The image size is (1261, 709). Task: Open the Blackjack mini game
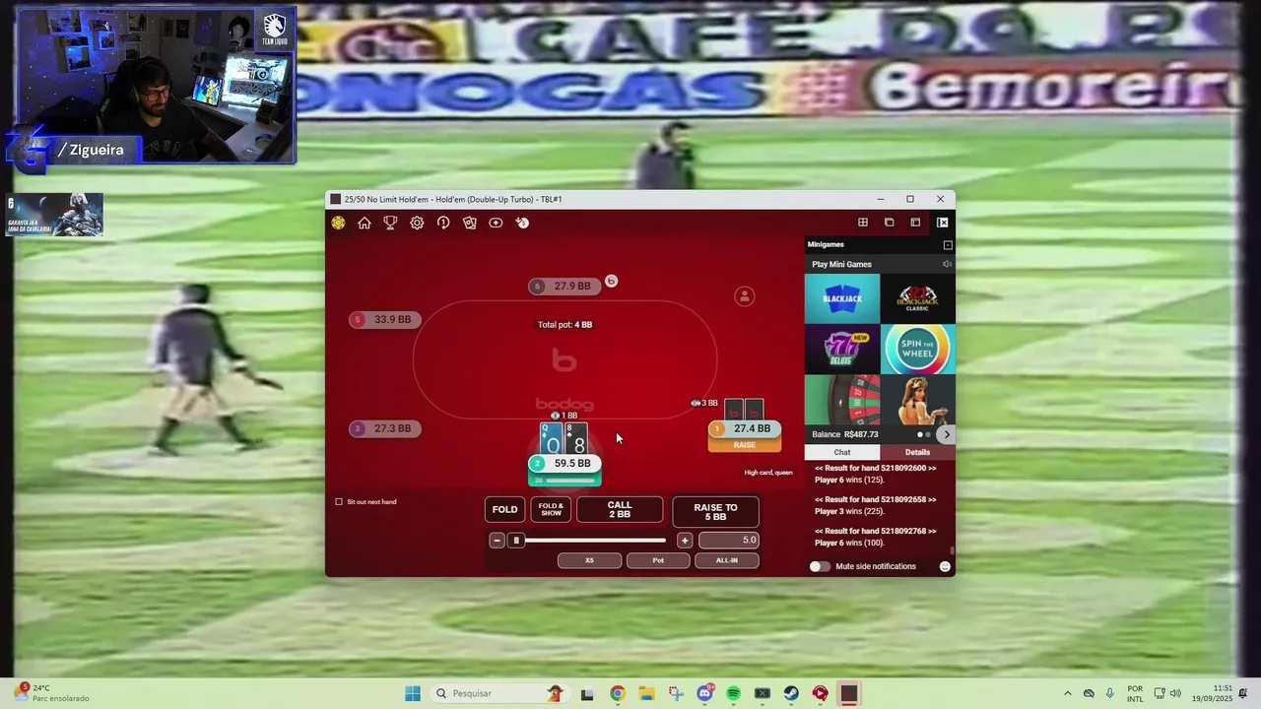pyautogui.click(x=842, y=298)
